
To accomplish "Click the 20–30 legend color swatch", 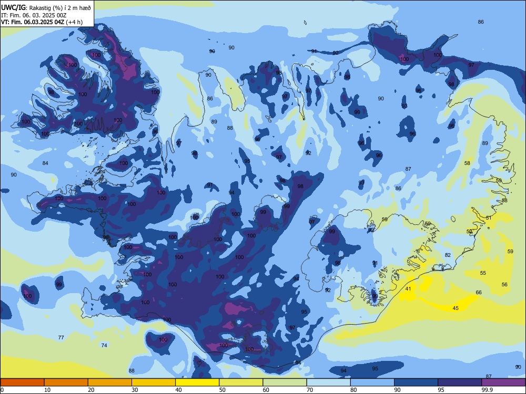I will point(110,382).
